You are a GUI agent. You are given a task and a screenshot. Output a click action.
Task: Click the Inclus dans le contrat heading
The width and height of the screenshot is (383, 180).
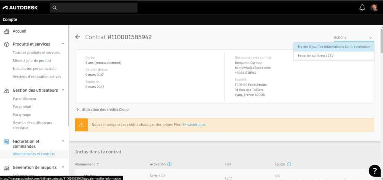[x=98, y=152]
